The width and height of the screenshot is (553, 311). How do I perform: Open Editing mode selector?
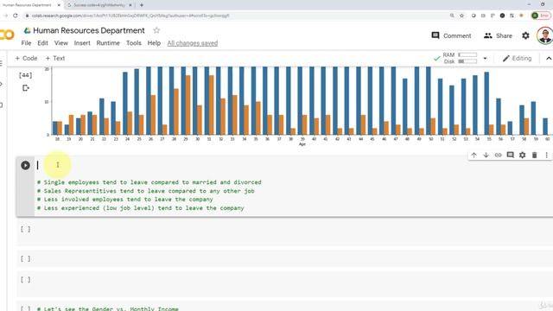517,58
